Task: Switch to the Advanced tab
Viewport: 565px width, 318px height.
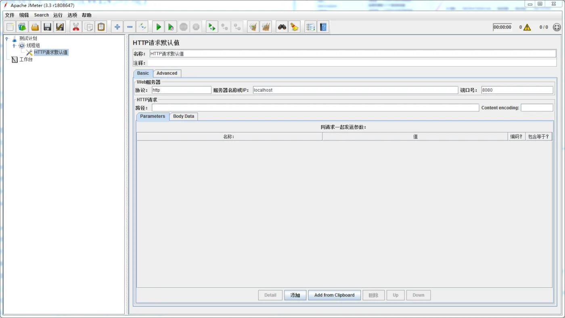Action: point(167,73)
